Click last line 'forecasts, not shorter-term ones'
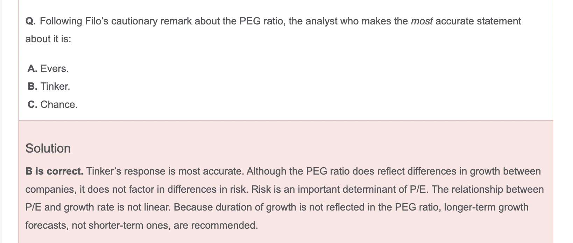The image size is (573, 243). click(142, 225)
